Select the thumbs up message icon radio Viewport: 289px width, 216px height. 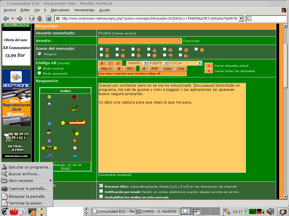(x=180, y=55)
